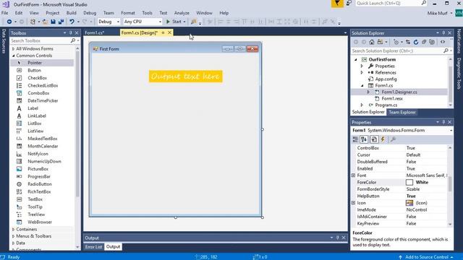Image resolution: width=463 pixels, height=260 pixels.
Task: Toggle auto-hide pin on Solution Explorer
Action: point(443,33)
